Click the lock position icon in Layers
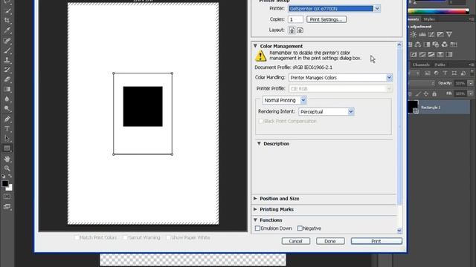This screenshot has width=476, height=267. (426, 94)
